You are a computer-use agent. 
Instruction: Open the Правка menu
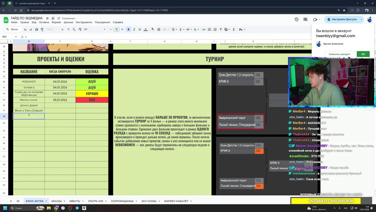point(24,22)
